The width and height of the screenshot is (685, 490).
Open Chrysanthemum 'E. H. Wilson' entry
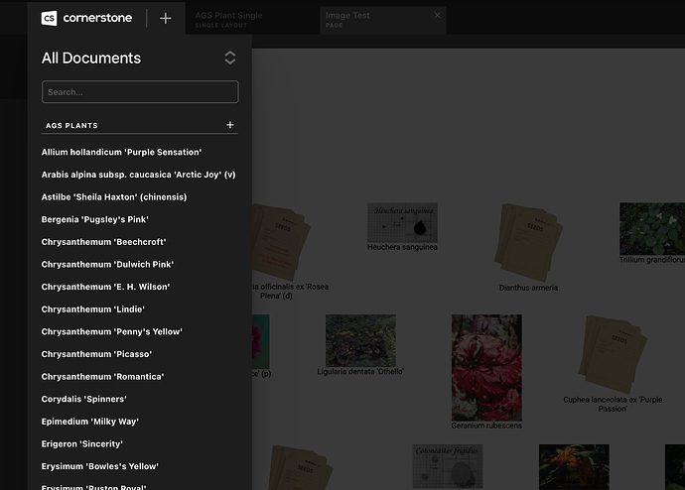(105, 287)
